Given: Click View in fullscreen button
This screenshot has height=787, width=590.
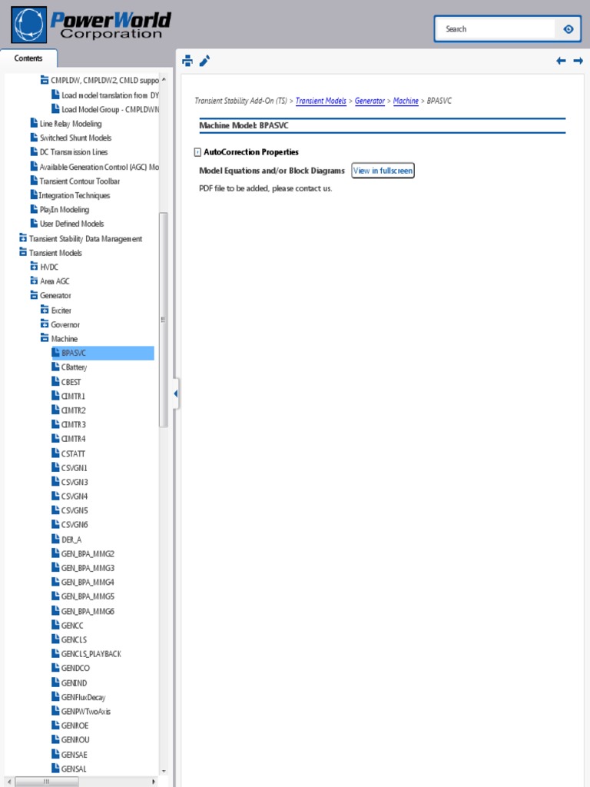Looking at the screenshot, I should (x=383, y=171).
